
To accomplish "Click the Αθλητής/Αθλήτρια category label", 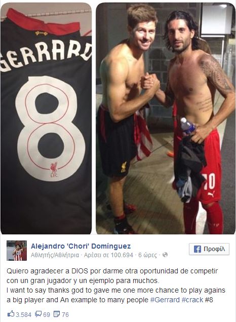I will coord(55,255).
